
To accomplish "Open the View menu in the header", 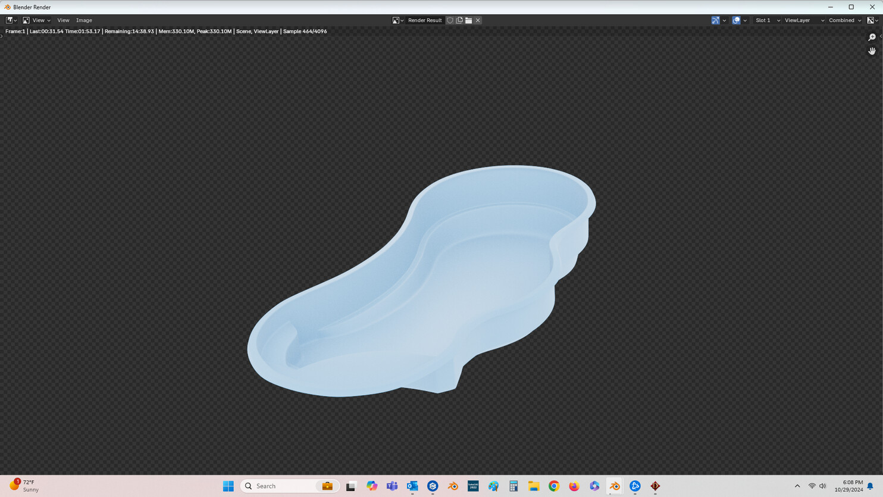I will tap(63, 20).
